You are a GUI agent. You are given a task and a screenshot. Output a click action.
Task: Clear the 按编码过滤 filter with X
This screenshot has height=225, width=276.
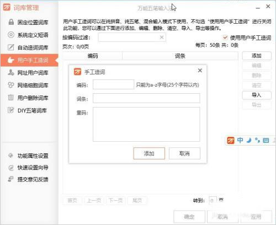[x=162, y=37]
